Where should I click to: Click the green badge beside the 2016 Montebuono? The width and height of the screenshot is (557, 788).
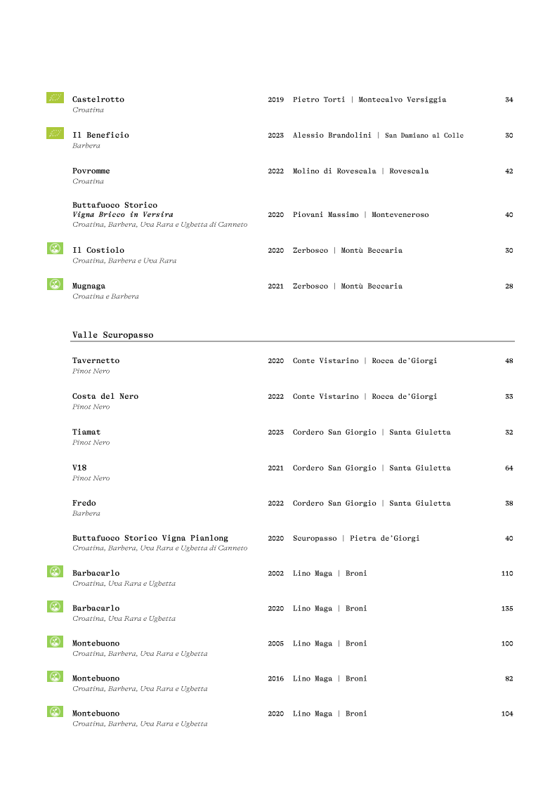[x=55, y=676]
